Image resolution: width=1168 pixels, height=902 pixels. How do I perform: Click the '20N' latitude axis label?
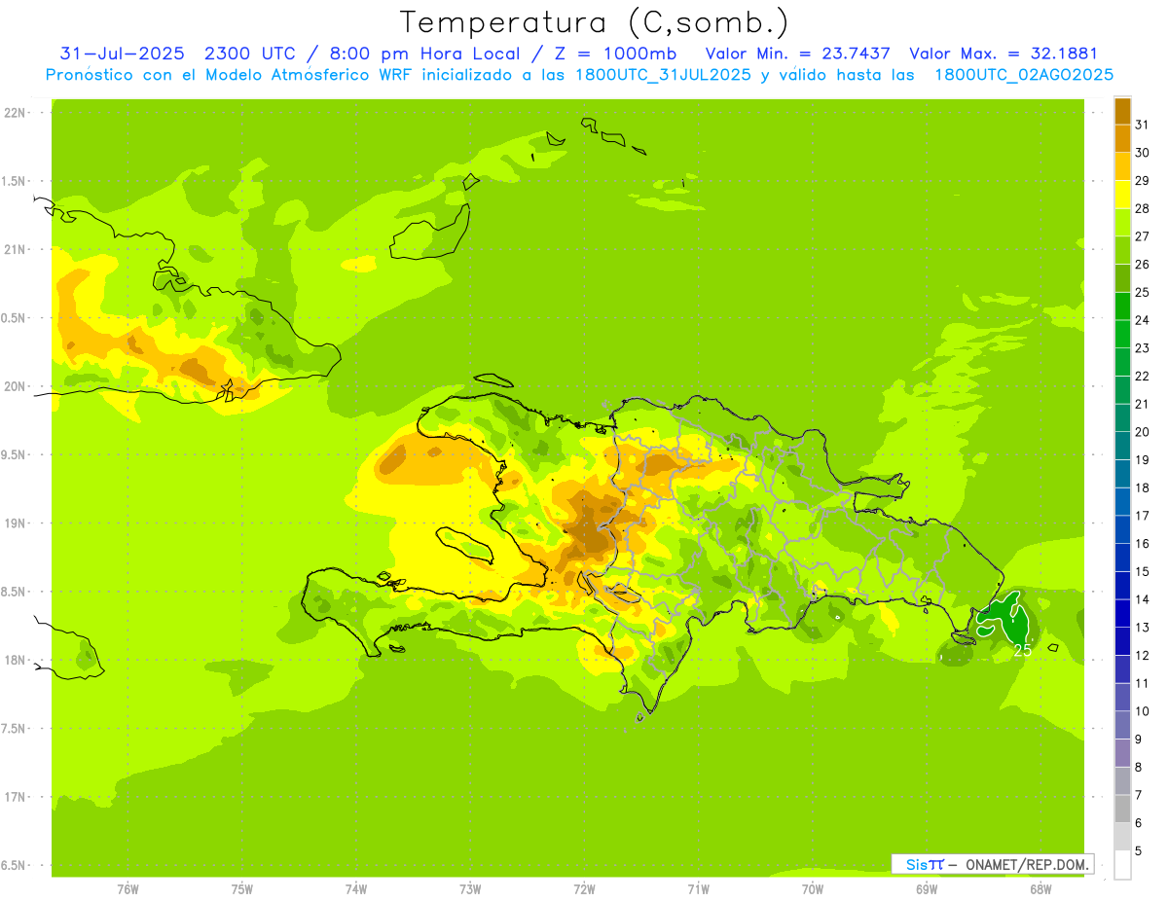14,386
